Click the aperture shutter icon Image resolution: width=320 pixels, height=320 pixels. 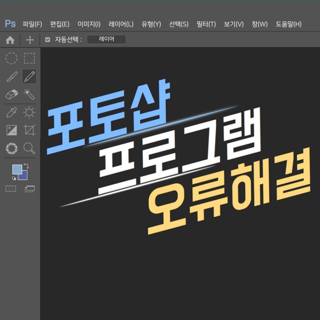pyautogui.click(x=12, y=148)
